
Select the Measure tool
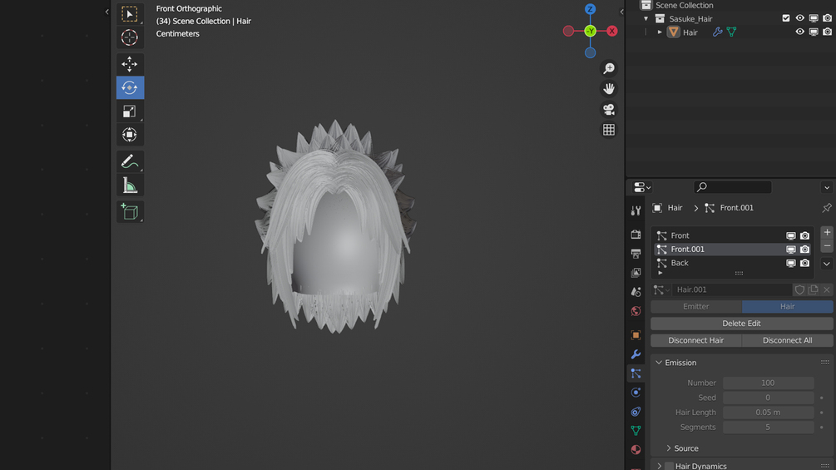[130, 185]
